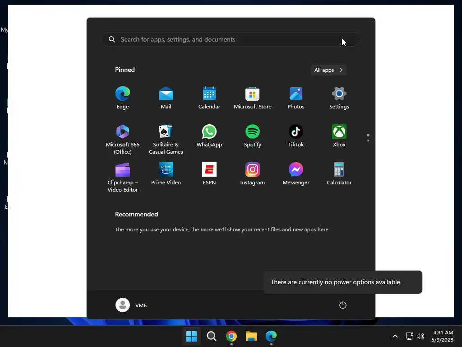
Task: Open Clipchamp – Video Editor
Action: coord(123,177)
